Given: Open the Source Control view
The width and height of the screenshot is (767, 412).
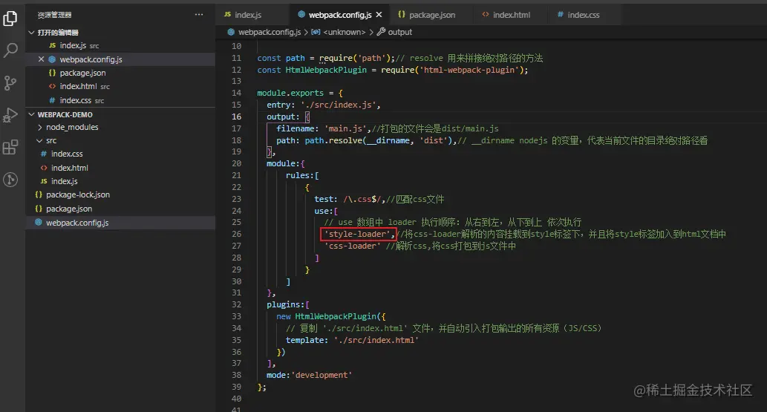Looking at the screenshot, I should 10,82.
